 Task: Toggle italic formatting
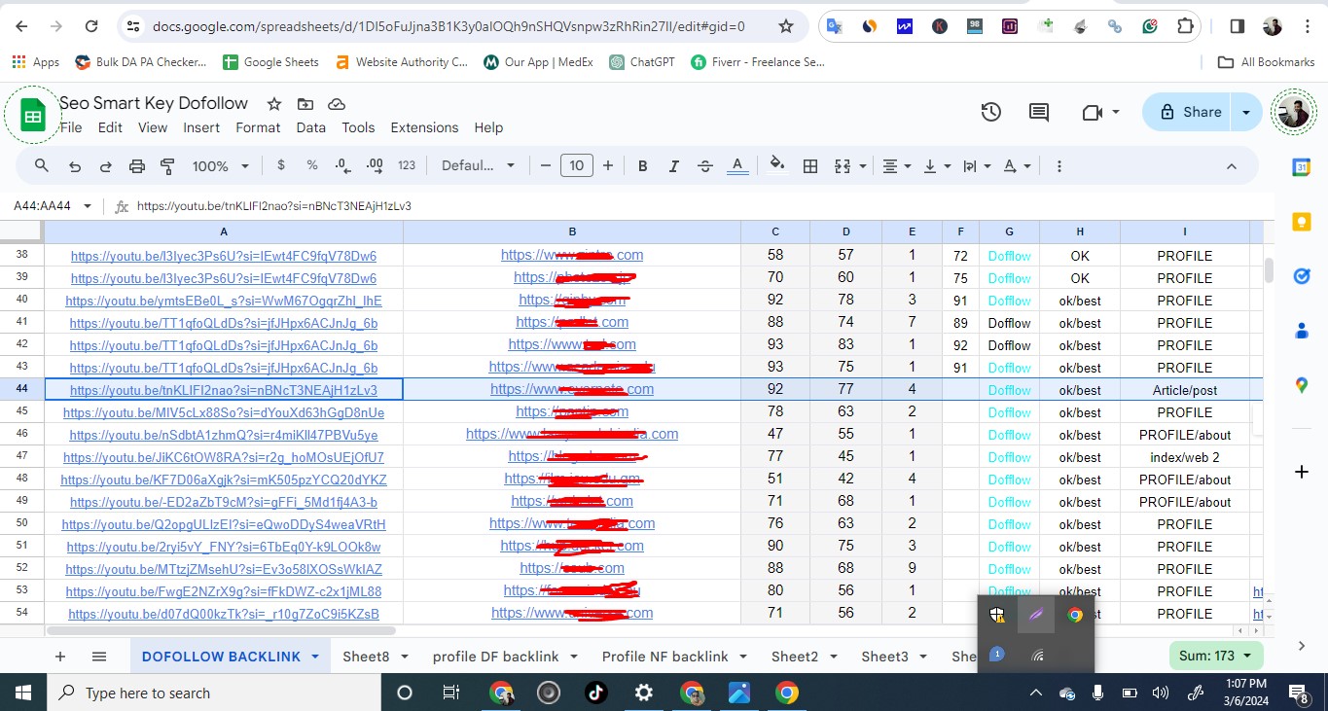pyautogui.click(x=673, y=165)
